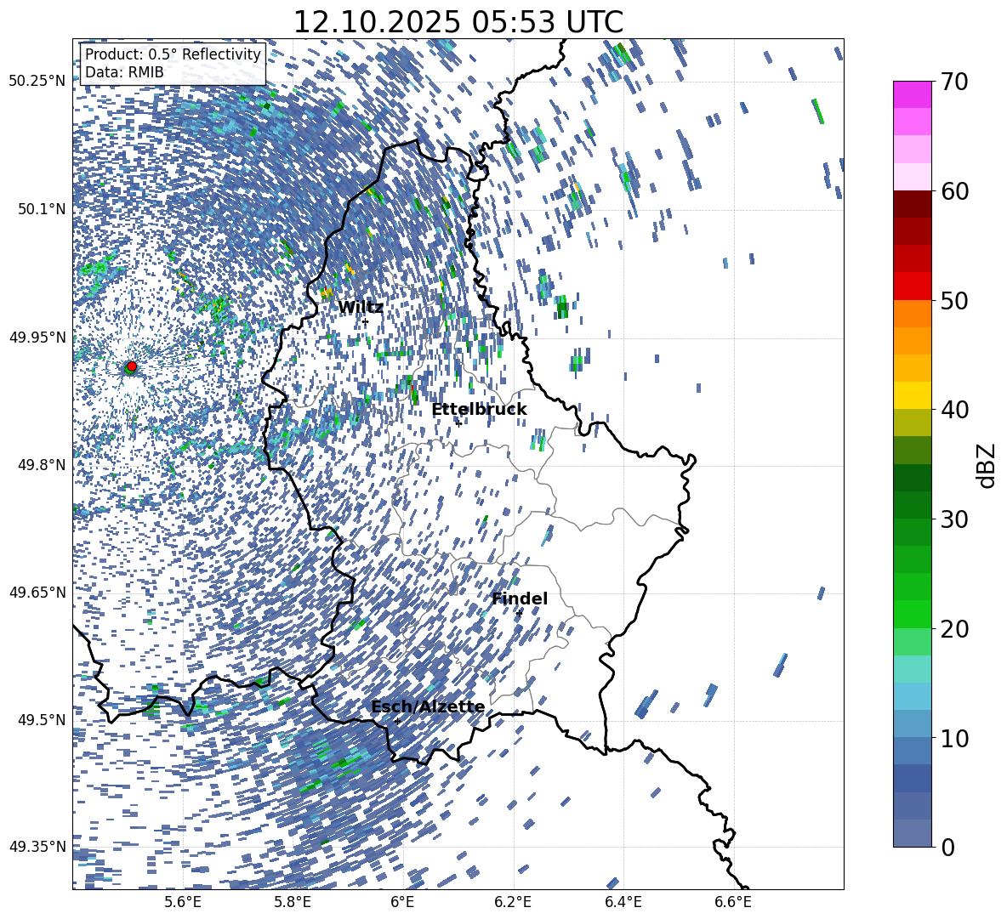Click the 6.4°E longitude label
1007x919 pixels.
623,902
